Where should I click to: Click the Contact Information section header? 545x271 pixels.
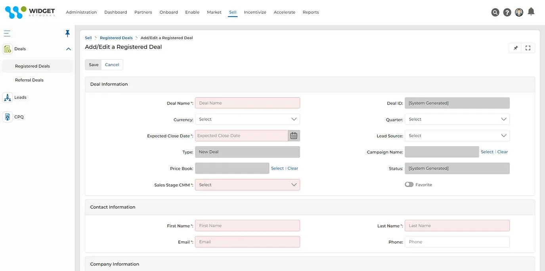point(310,207)
